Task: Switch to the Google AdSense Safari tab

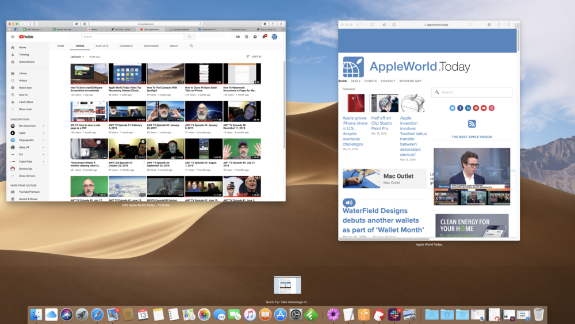Action: pyautogui.click(x=179, y=29)
